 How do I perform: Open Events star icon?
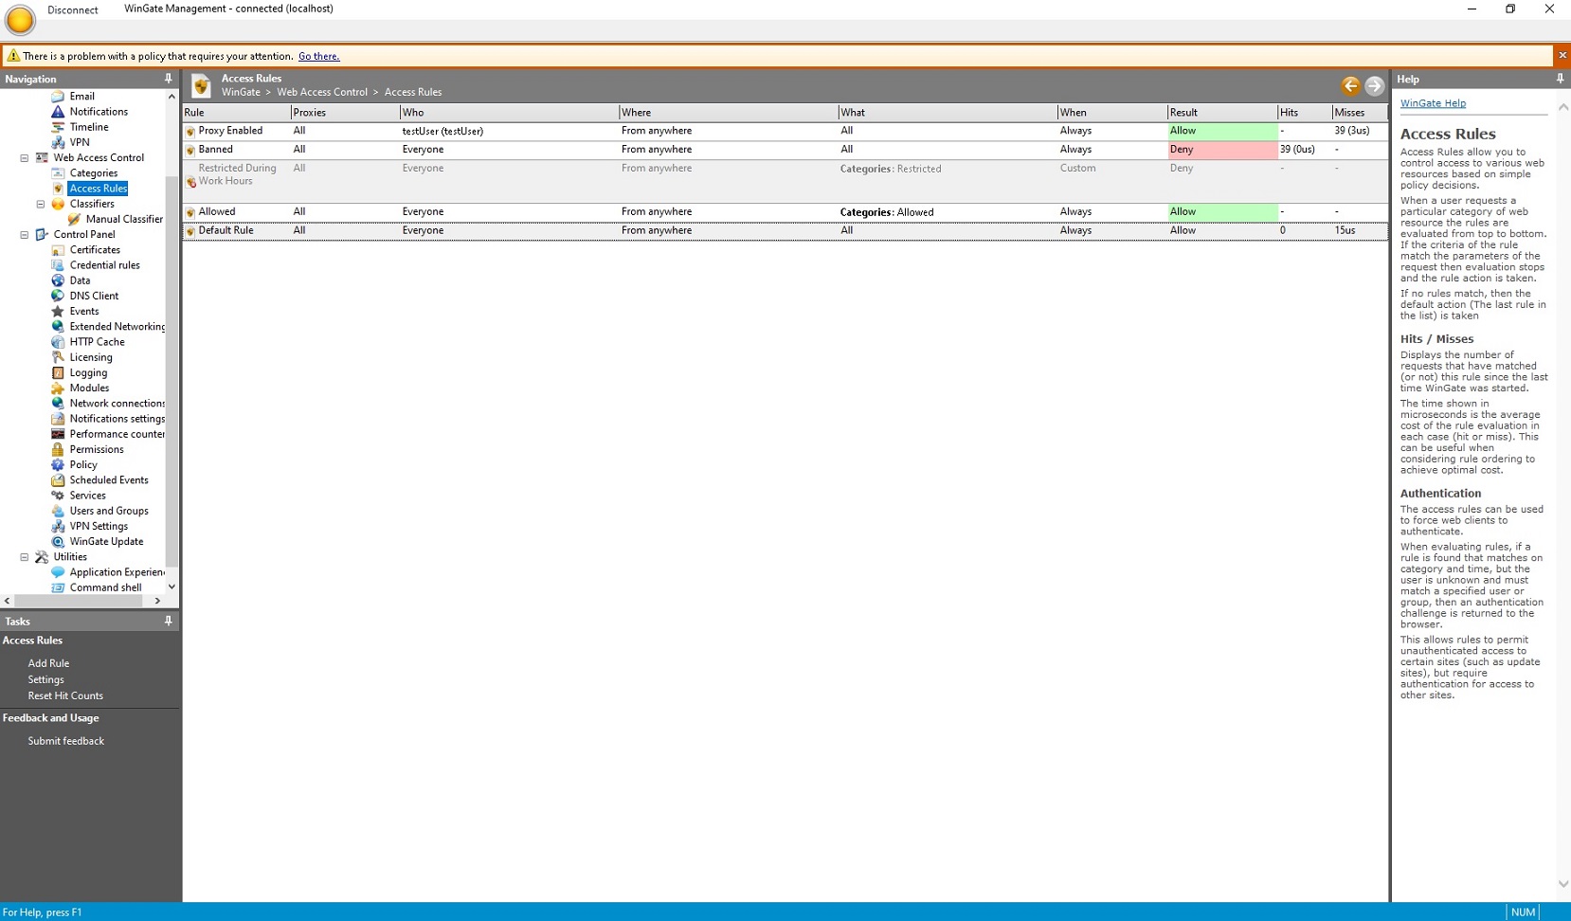(x=58, y=311)
